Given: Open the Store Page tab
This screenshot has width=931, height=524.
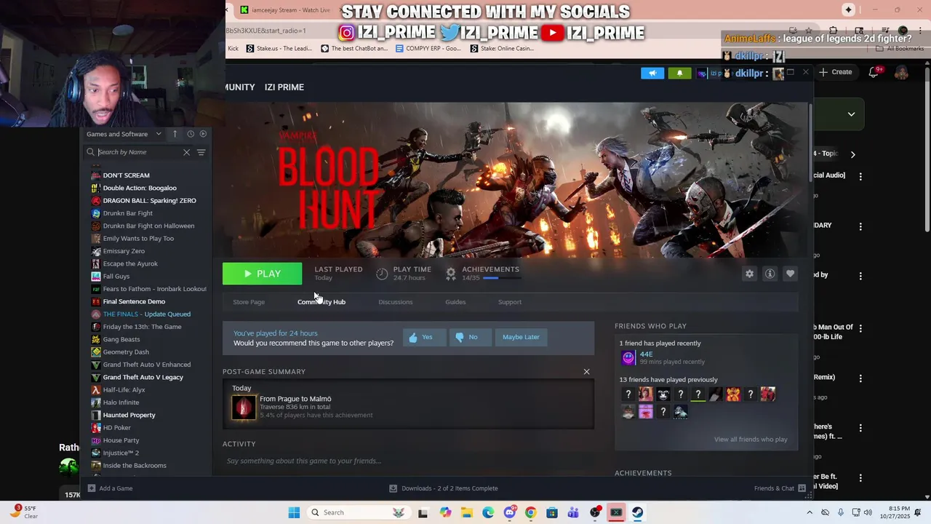Looking at the screenshot, I should pyautogui.click(x=249, y=302).
